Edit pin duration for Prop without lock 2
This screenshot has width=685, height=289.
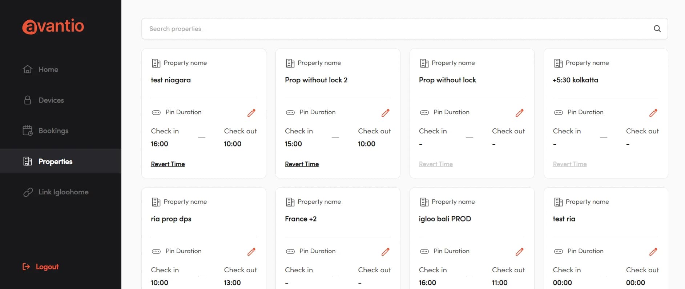[386, 113]
